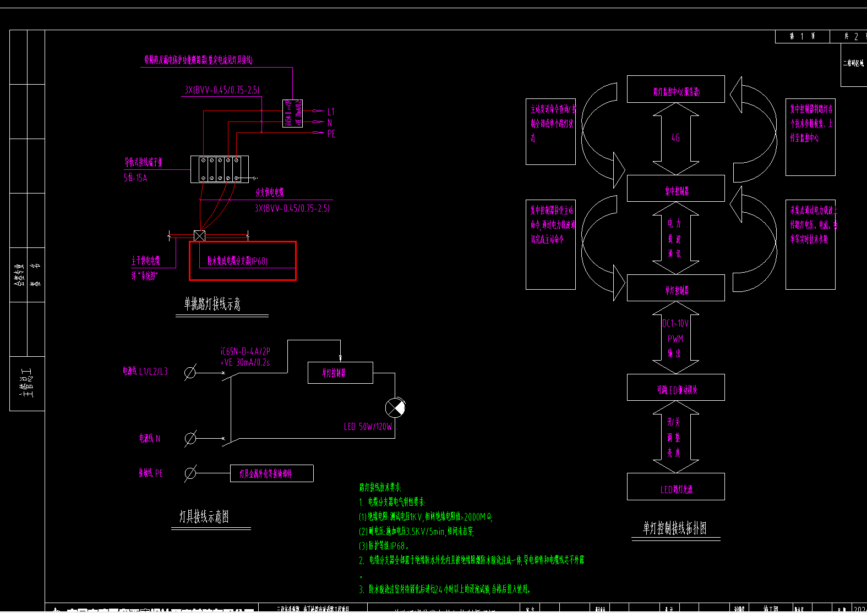This screenshot has width=867, height=613.
Task: Select the '导轨式接线端子排' label
Action: coord(143,162)
